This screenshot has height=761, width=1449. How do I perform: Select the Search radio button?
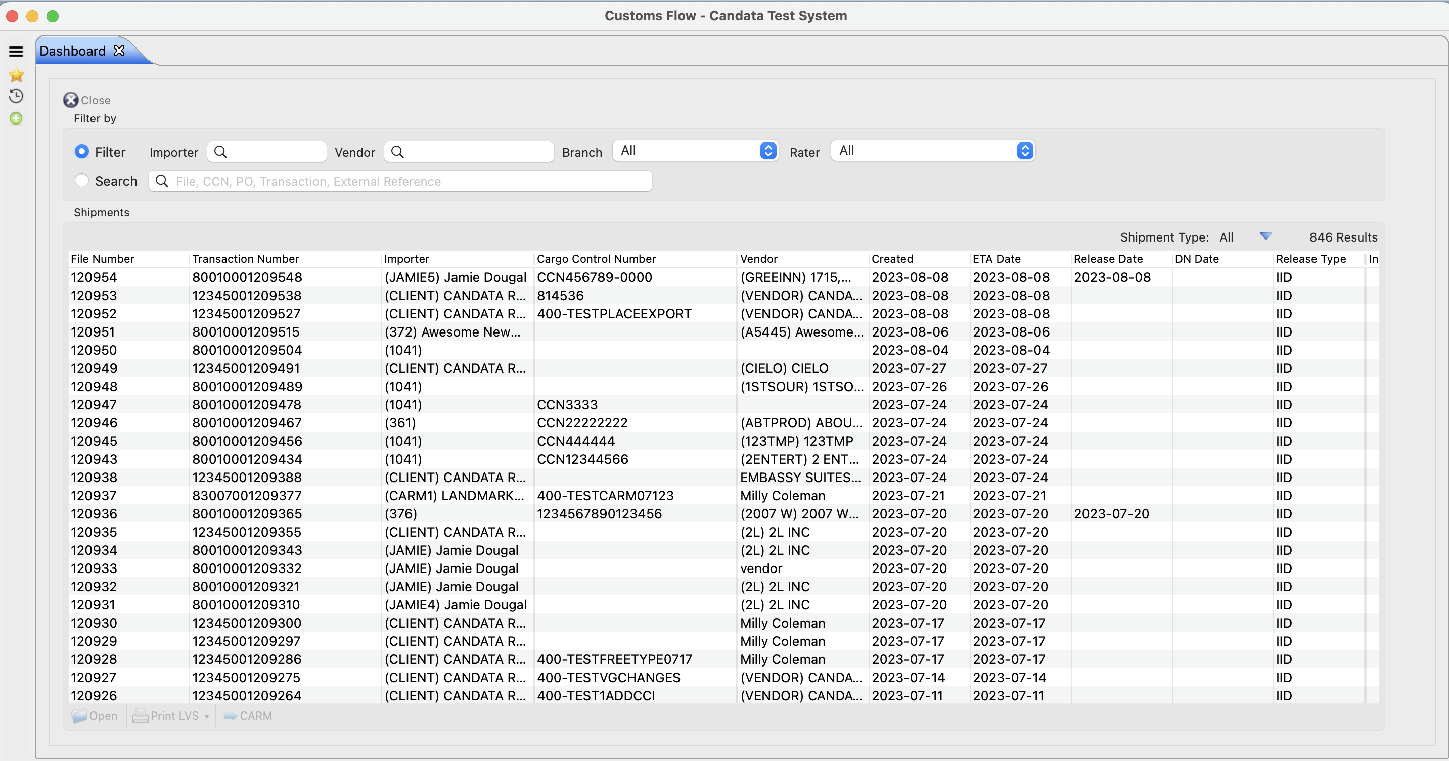[x=82, y=180]
